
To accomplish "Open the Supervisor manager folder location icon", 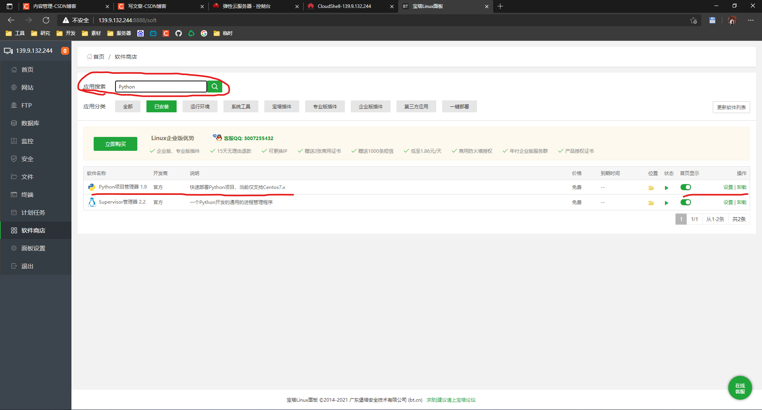I will point(651,203).
